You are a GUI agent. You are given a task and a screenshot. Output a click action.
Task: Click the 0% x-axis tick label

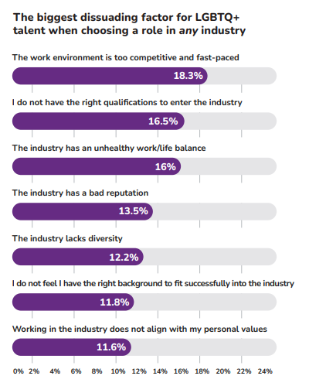18,371
